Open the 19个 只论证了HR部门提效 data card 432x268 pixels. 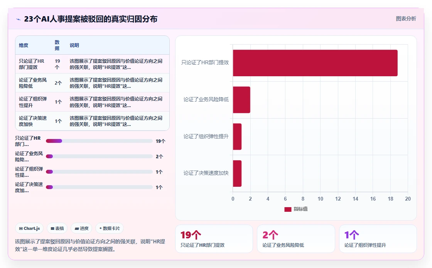point(214,239)
